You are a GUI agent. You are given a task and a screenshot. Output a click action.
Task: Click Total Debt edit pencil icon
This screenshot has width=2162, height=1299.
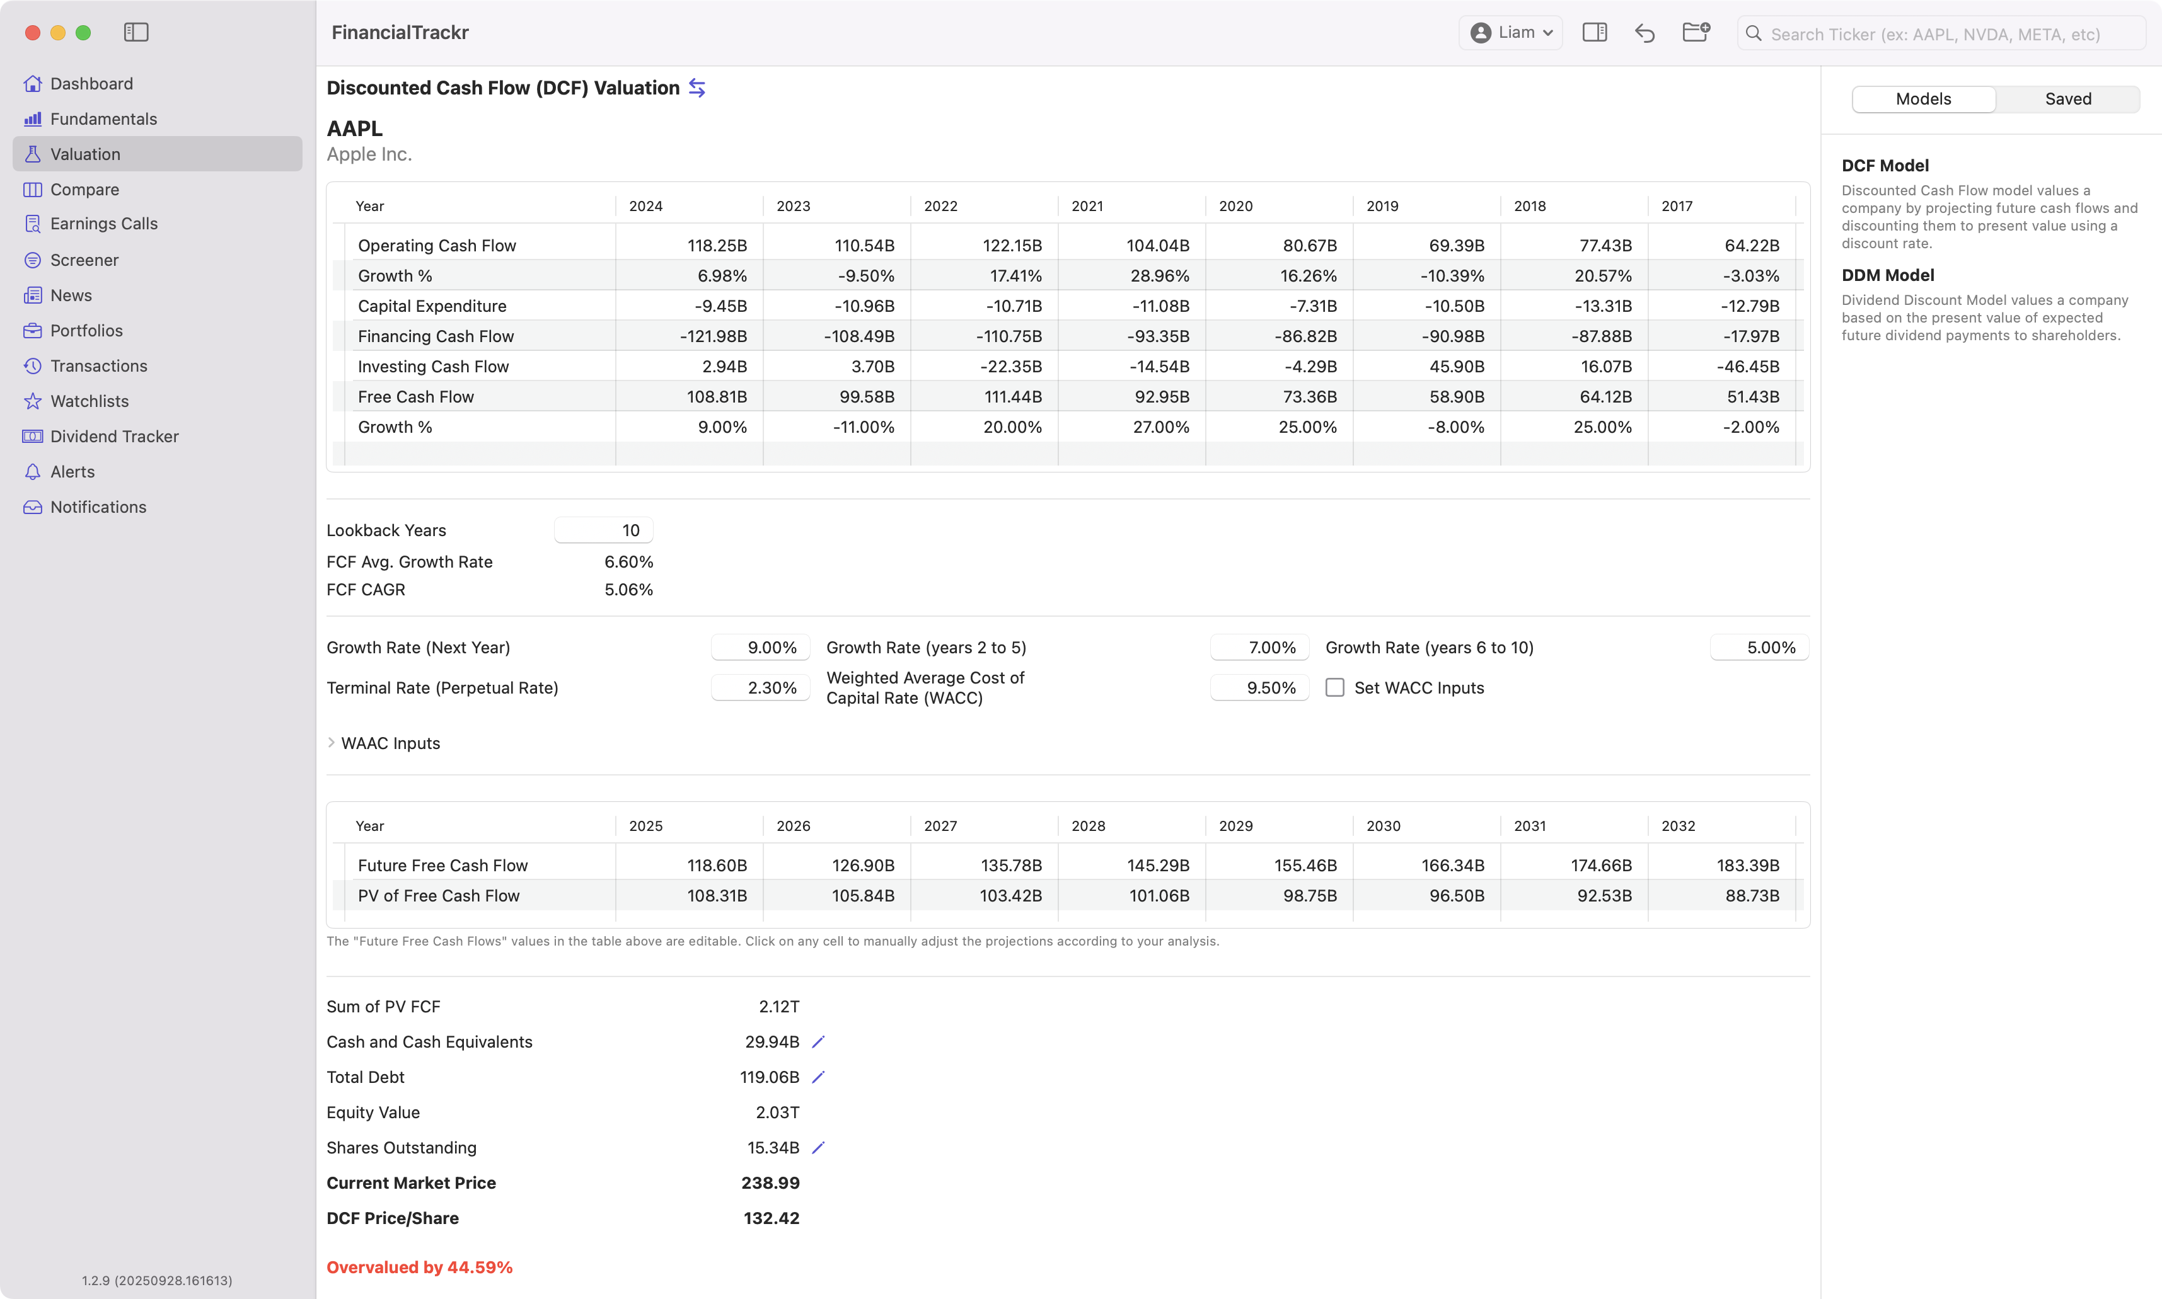818,1077
